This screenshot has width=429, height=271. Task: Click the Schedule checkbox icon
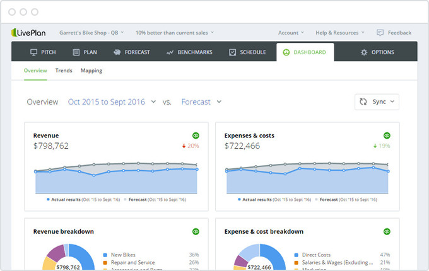232,52
